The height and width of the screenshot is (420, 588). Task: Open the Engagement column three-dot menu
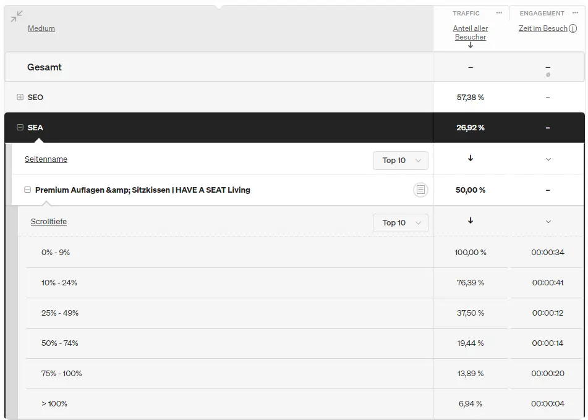(x=576, y=13)
